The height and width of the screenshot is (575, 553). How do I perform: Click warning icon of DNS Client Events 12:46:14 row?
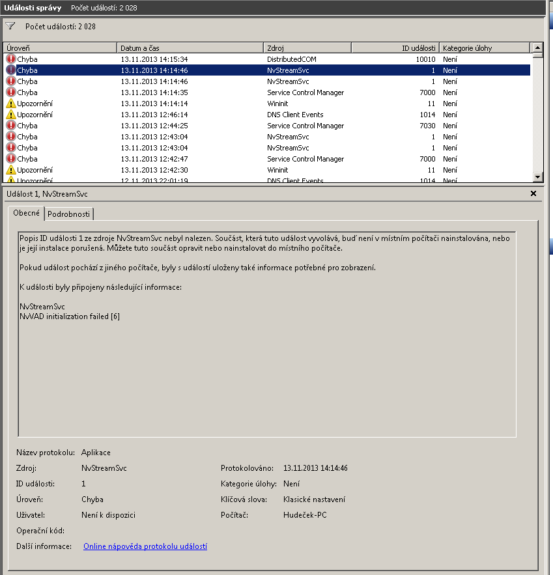pyautogui.click(x=11, y=115)
